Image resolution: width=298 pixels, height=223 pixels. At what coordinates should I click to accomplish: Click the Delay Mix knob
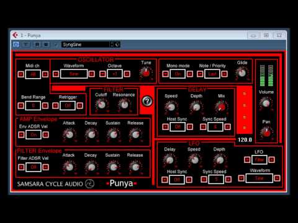pyautogui.click(x=221, y=107)
